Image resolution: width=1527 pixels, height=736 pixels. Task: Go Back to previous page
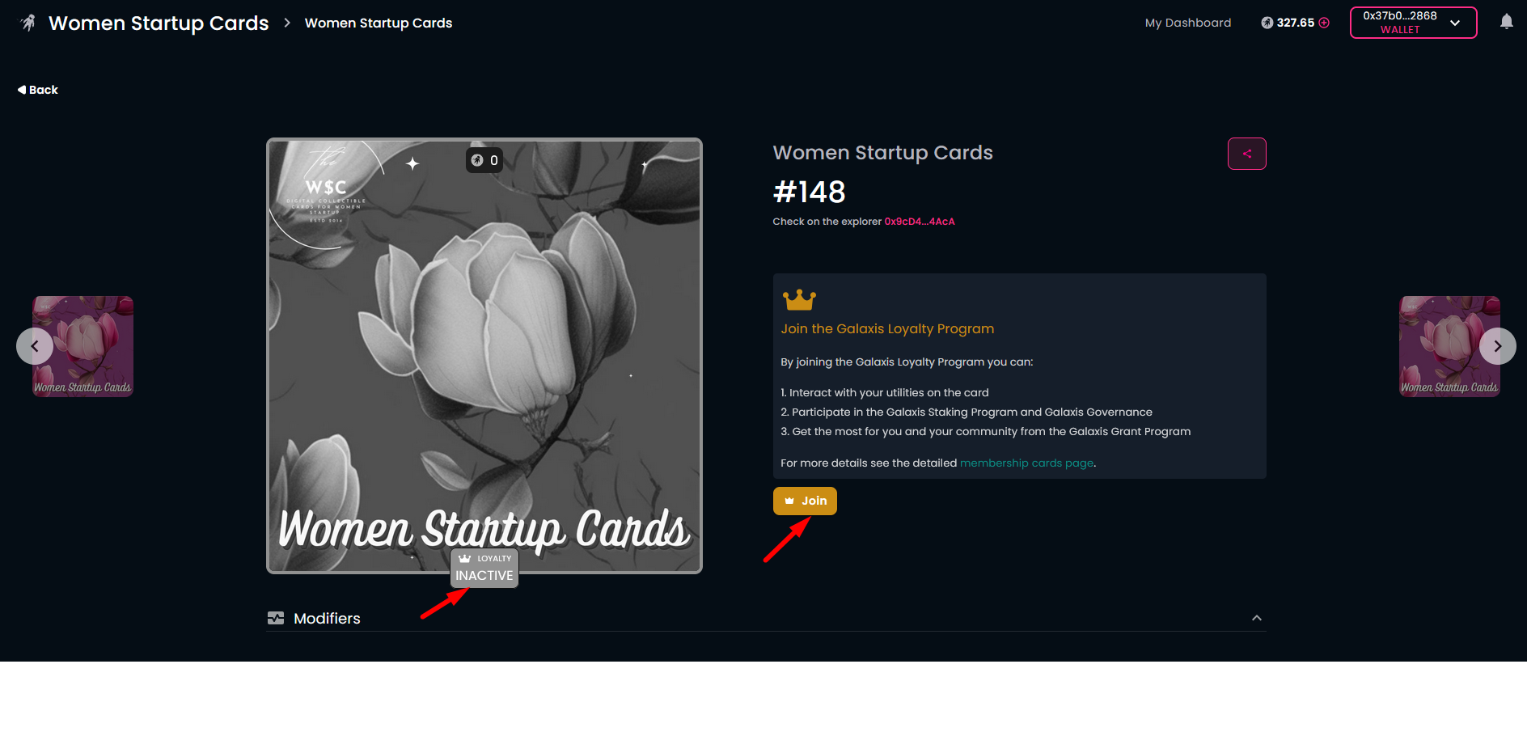[37, 90]
